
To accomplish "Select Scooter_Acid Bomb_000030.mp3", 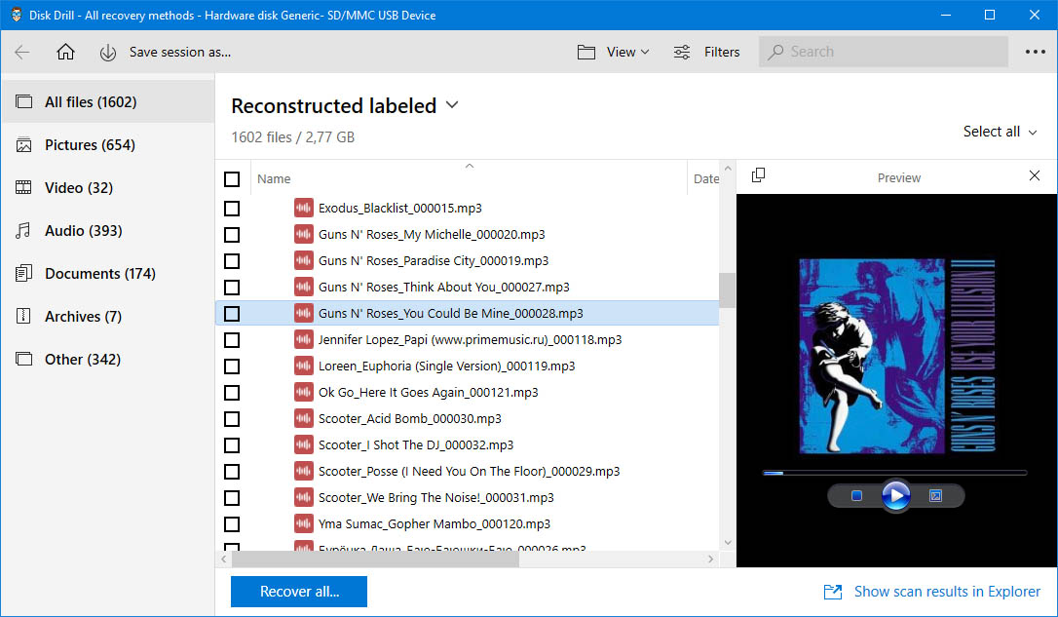I will pyautogui.click(x=409, y=418).
